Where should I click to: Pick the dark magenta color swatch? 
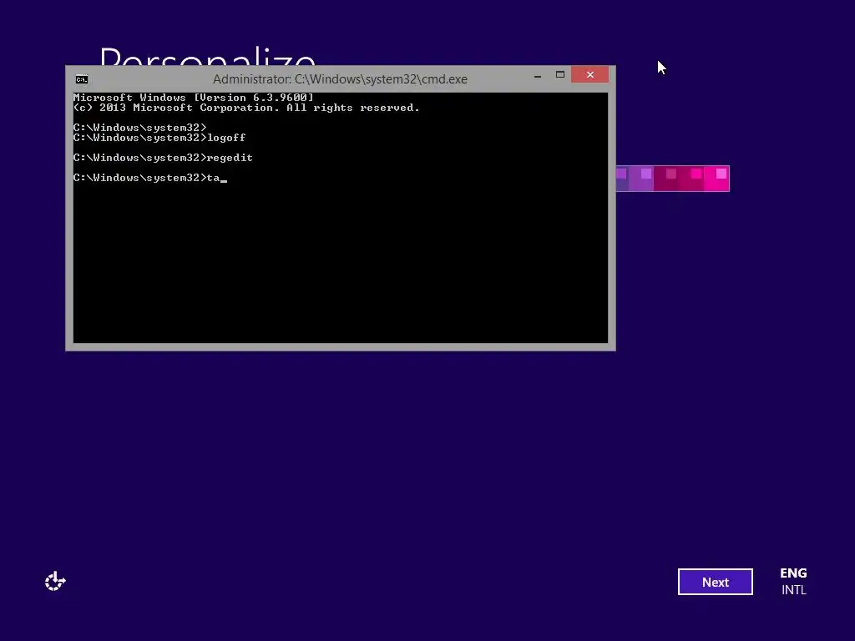(x=666, y=179)
